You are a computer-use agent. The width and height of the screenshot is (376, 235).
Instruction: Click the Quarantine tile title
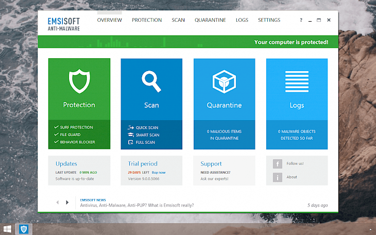pos(224,105)
